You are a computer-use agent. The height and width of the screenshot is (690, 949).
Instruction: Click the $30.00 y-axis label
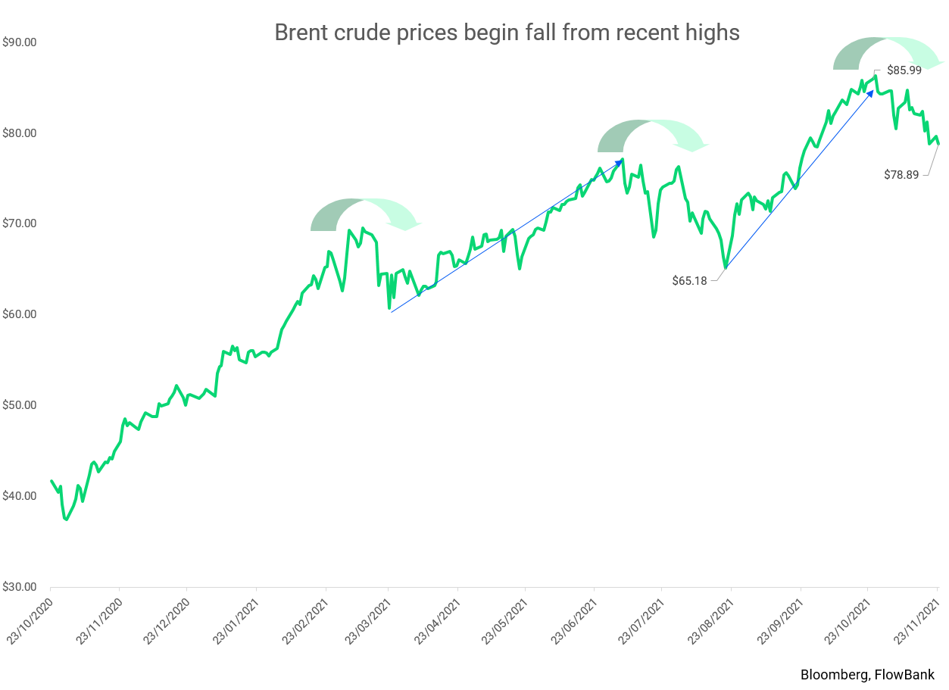point(20,587)
